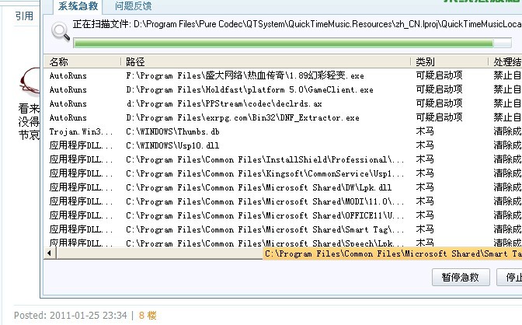Screen dimensions: 522x325
Task: Select the Kingsoft\CommonService path row
Action: click(265, 173)
